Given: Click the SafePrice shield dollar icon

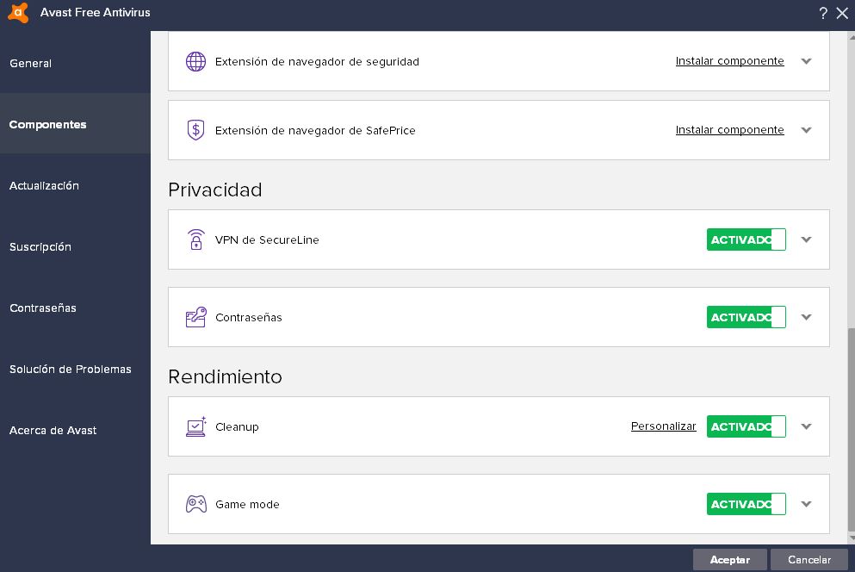Looking at the screenshot, I should (195, 130).
